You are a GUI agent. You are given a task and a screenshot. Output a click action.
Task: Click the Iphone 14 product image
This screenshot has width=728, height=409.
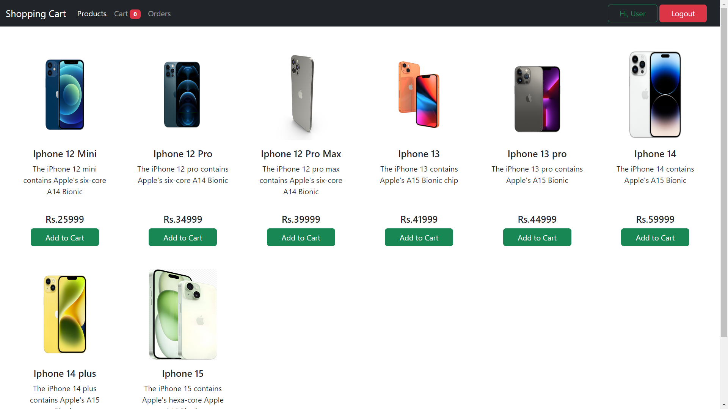(x=655, y=95)
